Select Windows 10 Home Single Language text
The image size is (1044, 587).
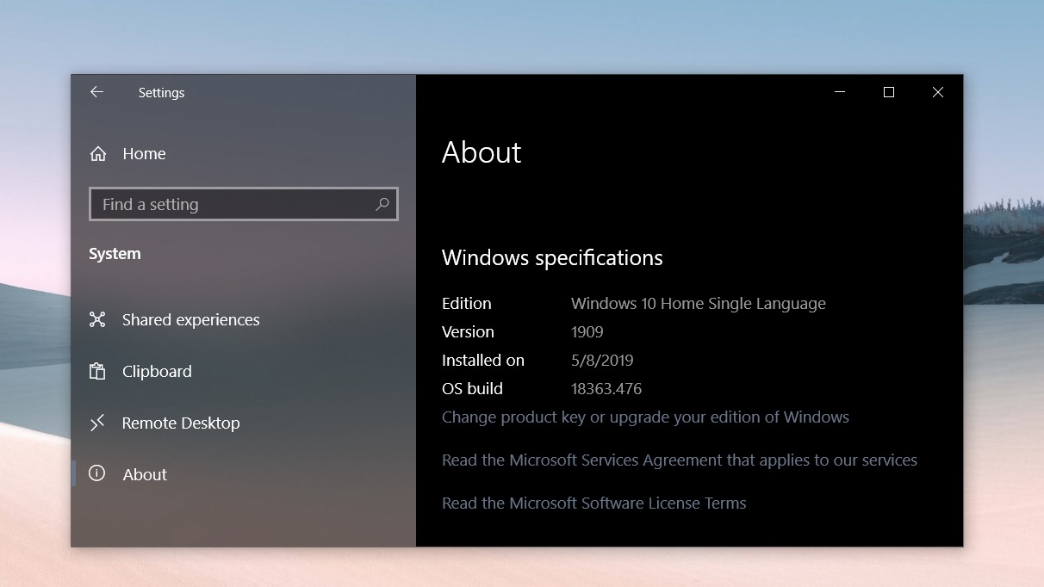[x=699, y=303]
